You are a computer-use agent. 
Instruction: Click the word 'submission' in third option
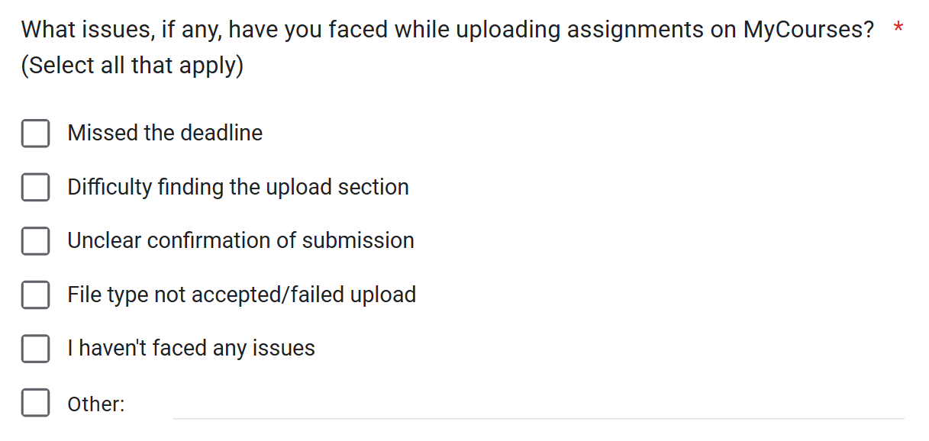358,241
